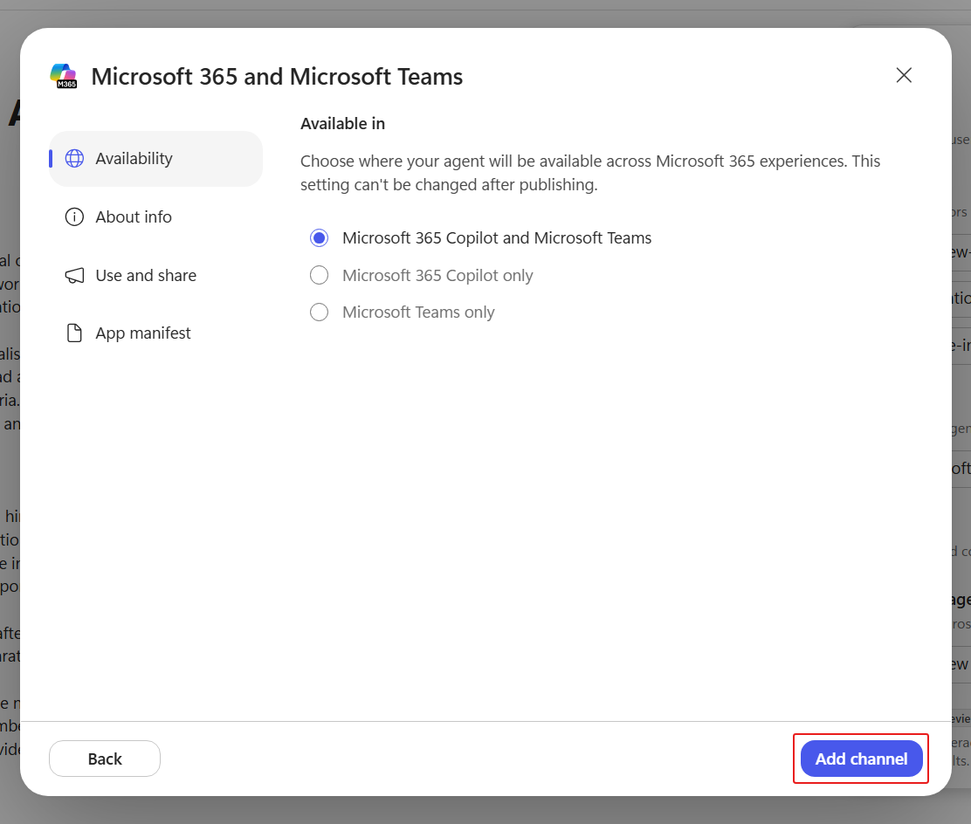Click the document icon beside App manifest
The width and height of the screenshot is (971, 824).
(74, 333)
